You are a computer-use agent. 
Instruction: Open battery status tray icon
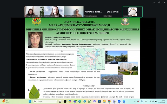(156, 101)
